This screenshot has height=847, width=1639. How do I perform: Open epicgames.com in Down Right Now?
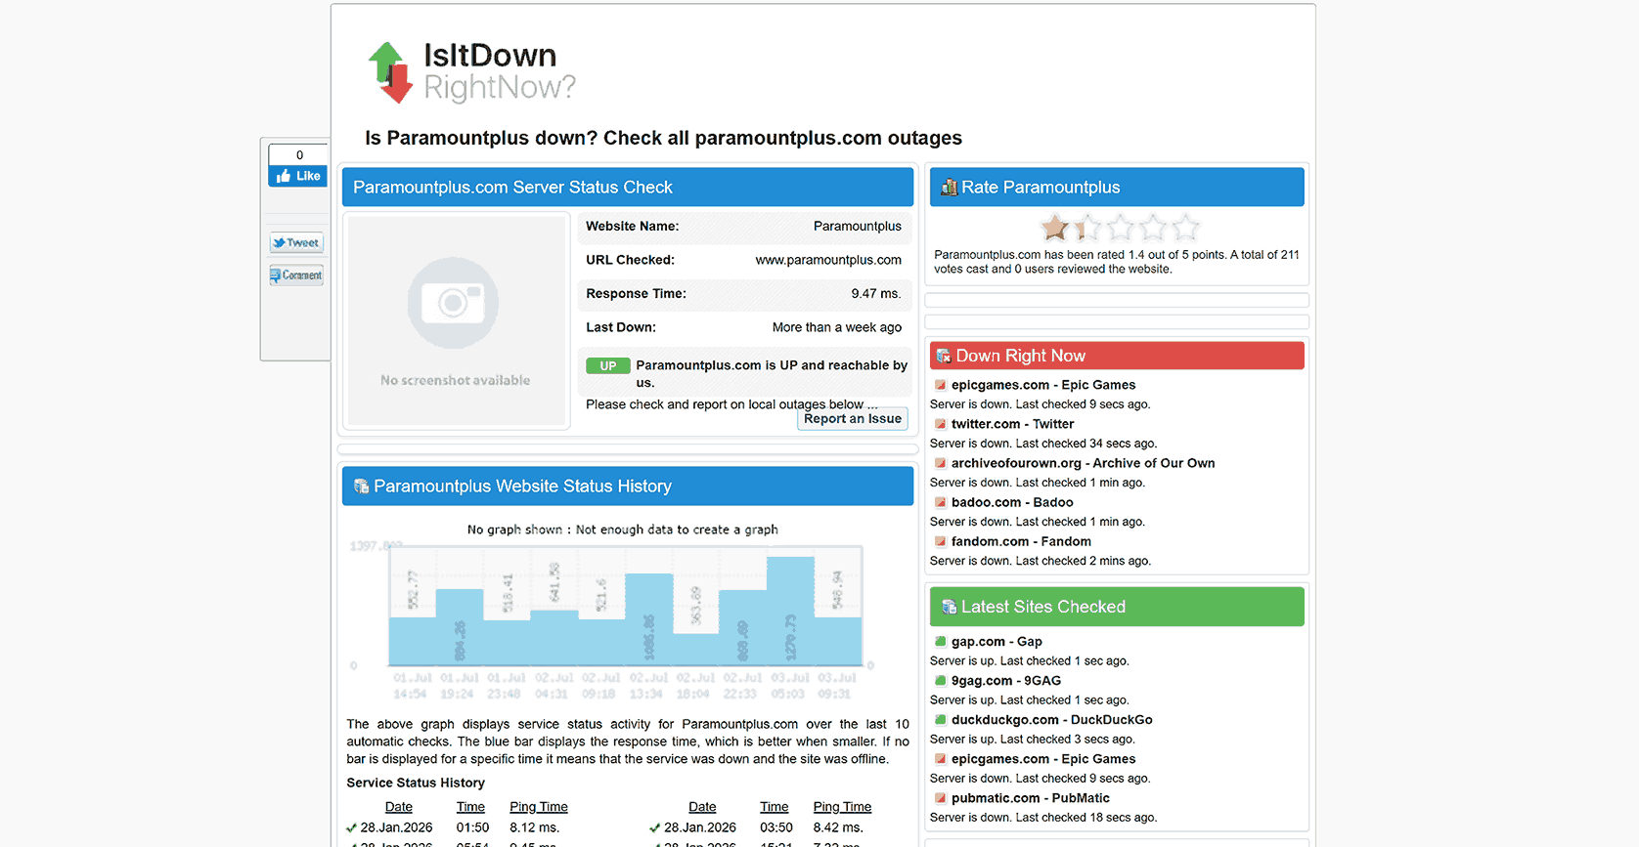1042,385
